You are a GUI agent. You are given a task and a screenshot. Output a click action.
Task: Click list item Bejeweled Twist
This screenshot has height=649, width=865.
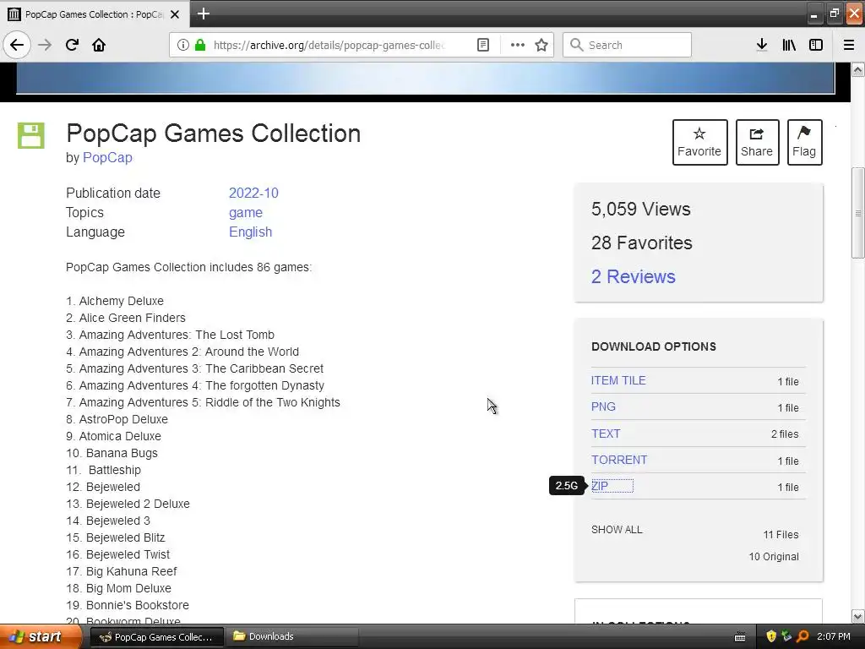tap(128, 554)
